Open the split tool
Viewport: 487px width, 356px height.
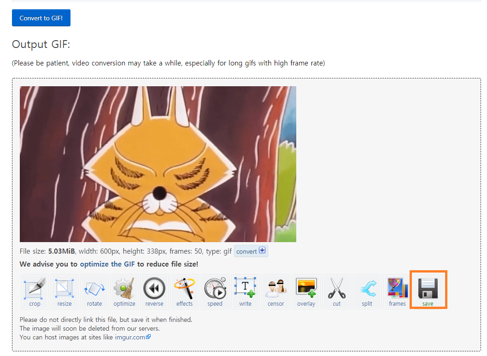[x=367, y=291]
